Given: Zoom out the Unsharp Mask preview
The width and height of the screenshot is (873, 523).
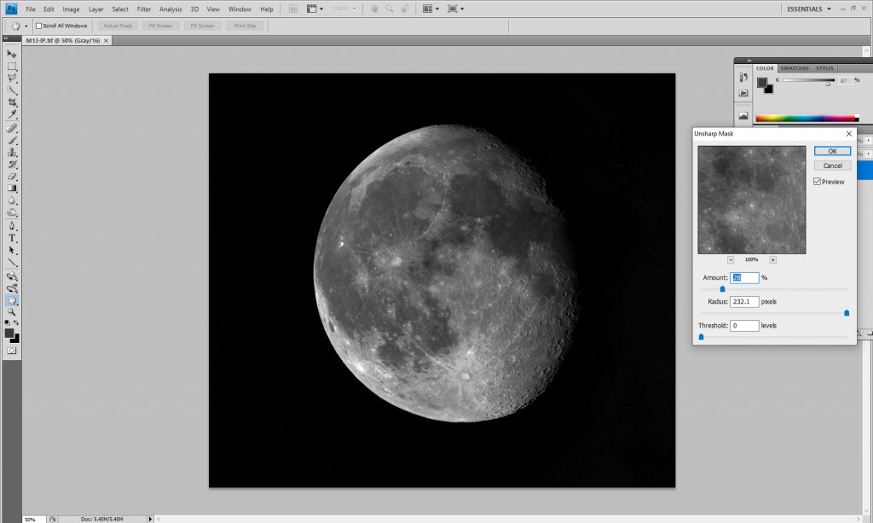Looking at the screenshot, I should tap(731, 259).
